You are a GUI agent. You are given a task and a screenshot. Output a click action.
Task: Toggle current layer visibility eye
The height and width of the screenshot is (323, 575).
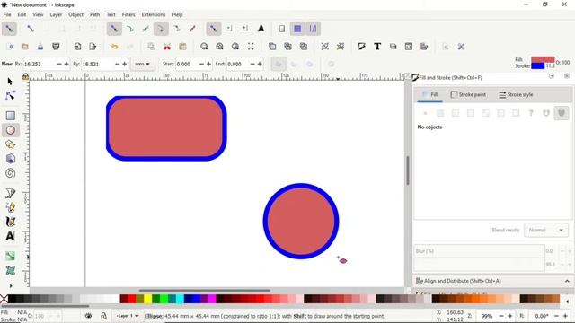pos(88,316)
